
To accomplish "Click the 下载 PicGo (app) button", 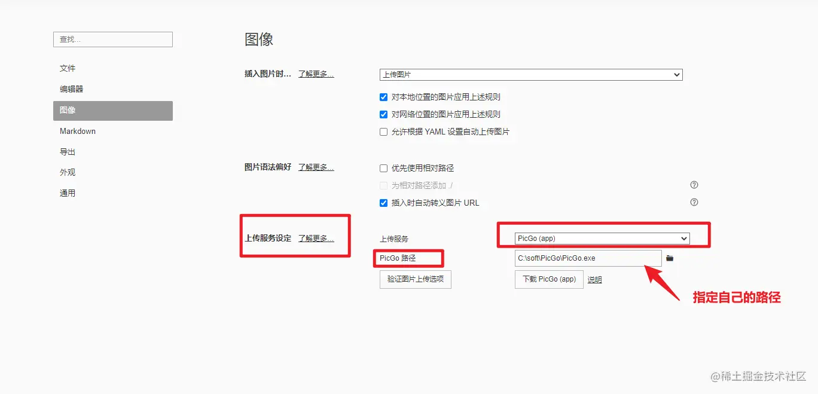I will pyautogui.click(x=549, y=279).
